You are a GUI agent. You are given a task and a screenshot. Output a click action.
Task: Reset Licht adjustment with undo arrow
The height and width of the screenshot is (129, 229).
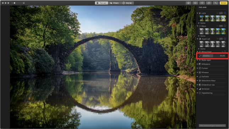click(217, 13)
